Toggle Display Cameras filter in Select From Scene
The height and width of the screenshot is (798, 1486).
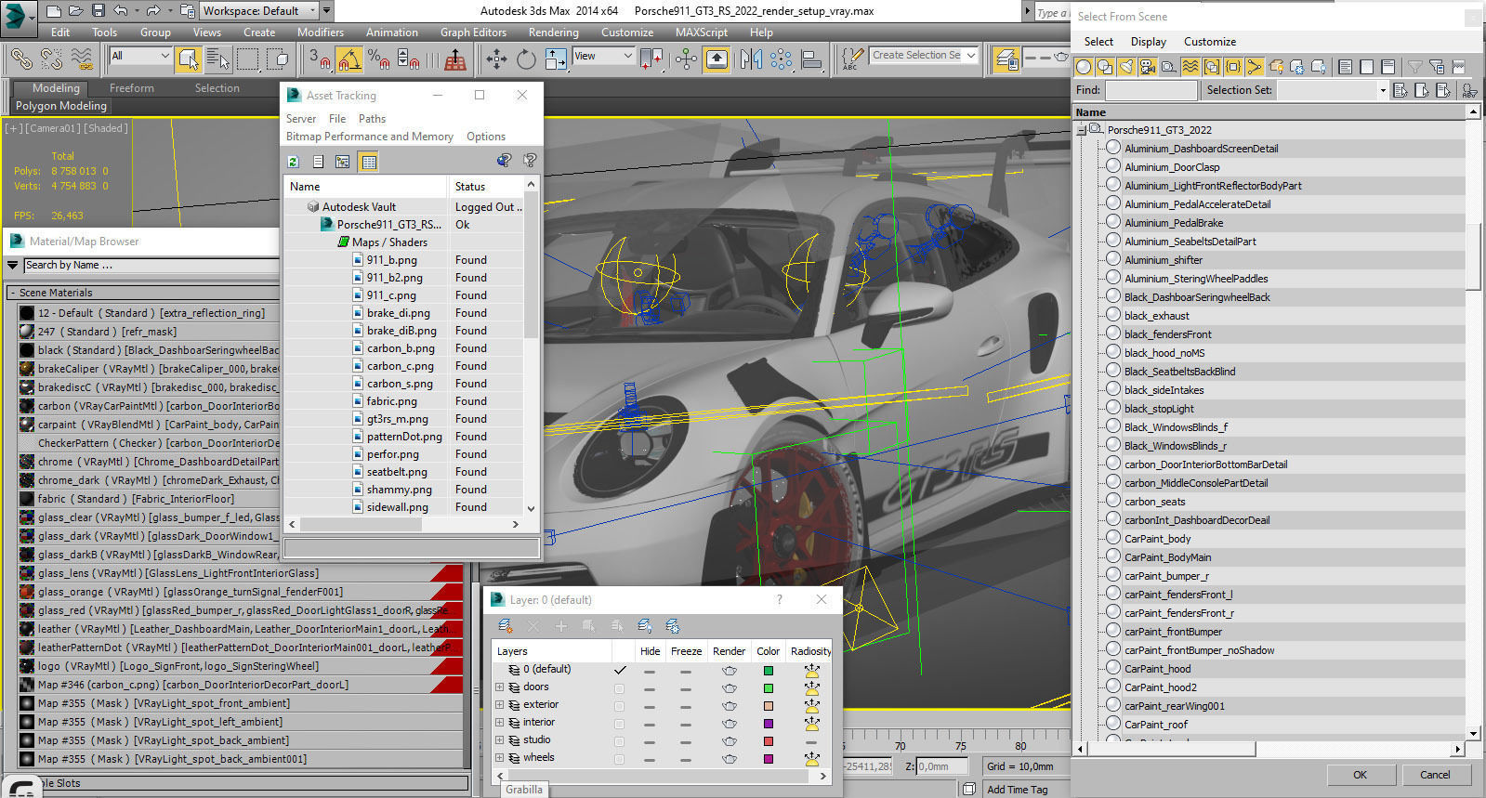pos(1148,67)
